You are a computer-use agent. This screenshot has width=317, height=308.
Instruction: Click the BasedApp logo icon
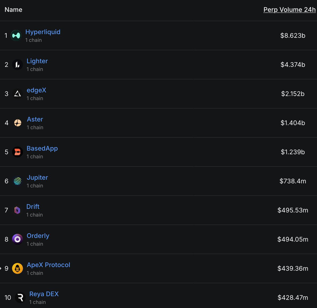coord(17,152)
